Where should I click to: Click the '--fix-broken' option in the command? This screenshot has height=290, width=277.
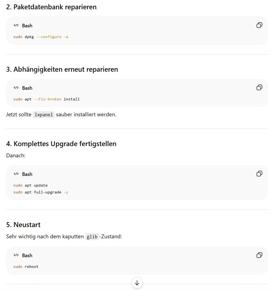click(x=47, y=99)
